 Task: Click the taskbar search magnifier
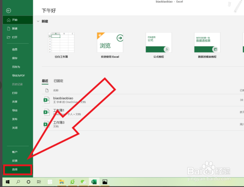coord(18,182)
